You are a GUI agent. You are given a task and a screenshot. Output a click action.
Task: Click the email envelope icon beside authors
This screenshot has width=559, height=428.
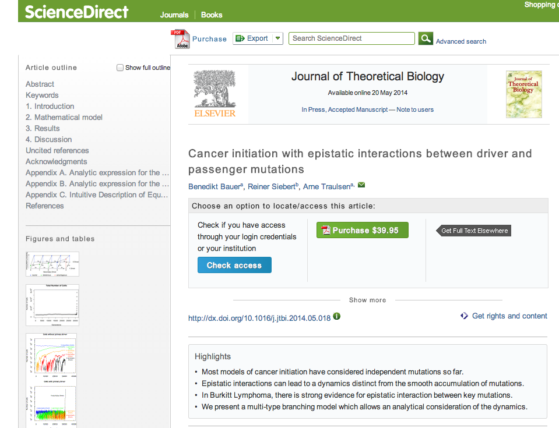[361, 185]
